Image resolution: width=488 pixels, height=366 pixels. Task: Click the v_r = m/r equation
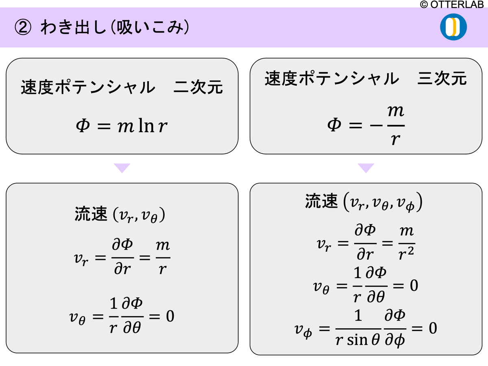pyautogui.click(x=122, y=257)
